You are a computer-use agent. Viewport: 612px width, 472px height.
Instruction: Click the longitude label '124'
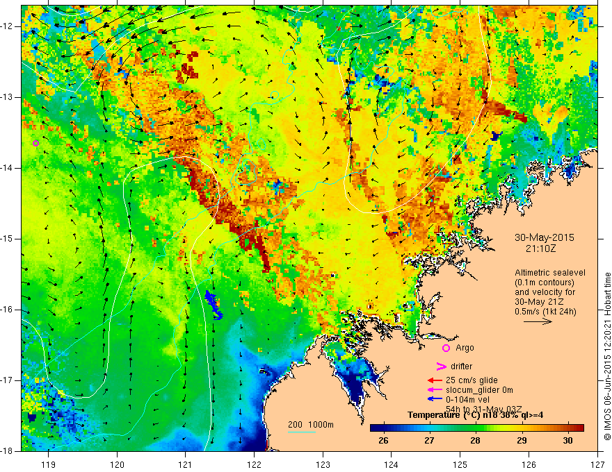coord(392,464)
